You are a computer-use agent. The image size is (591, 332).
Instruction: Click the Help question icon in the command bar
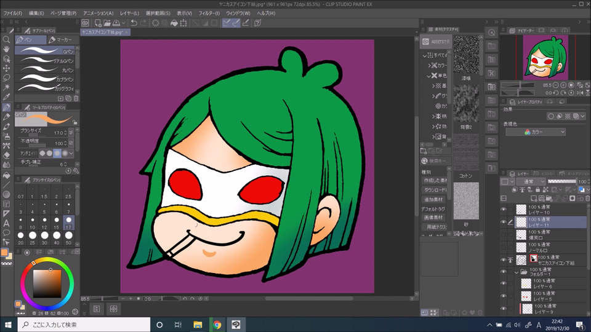(257, 23)
